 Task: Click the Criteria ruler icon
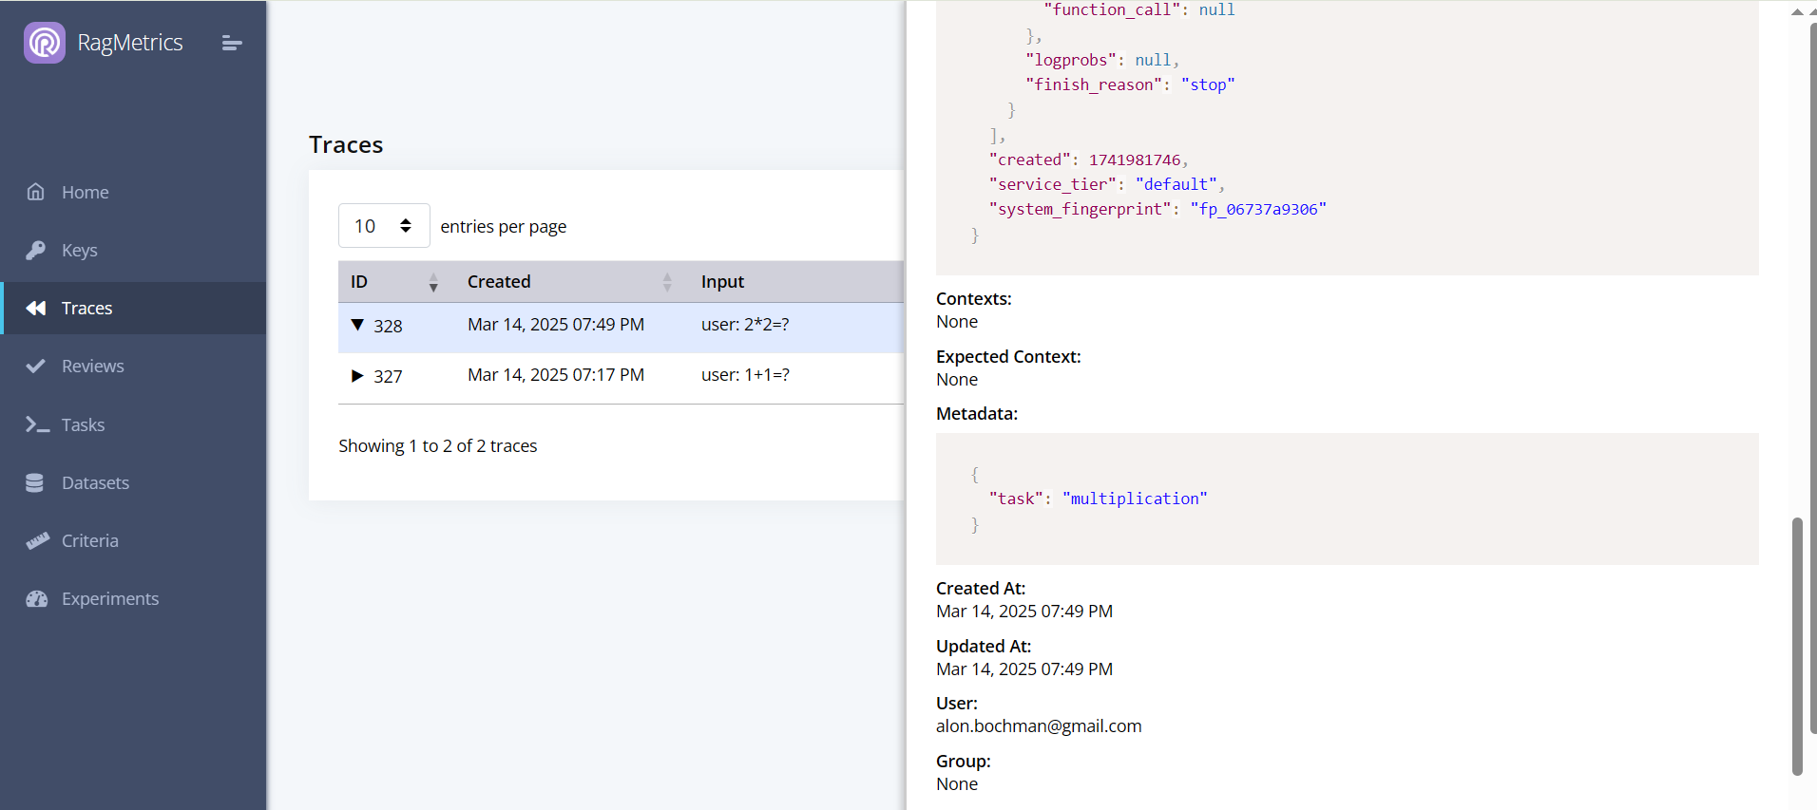point(37,541)
